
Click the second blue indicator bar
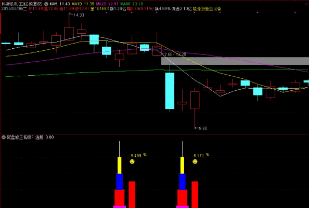click(182, 182)
